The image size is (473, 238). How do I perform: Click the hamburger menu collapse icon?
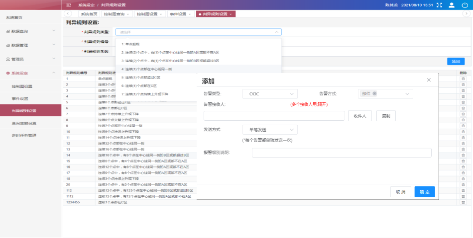(69, 4)
